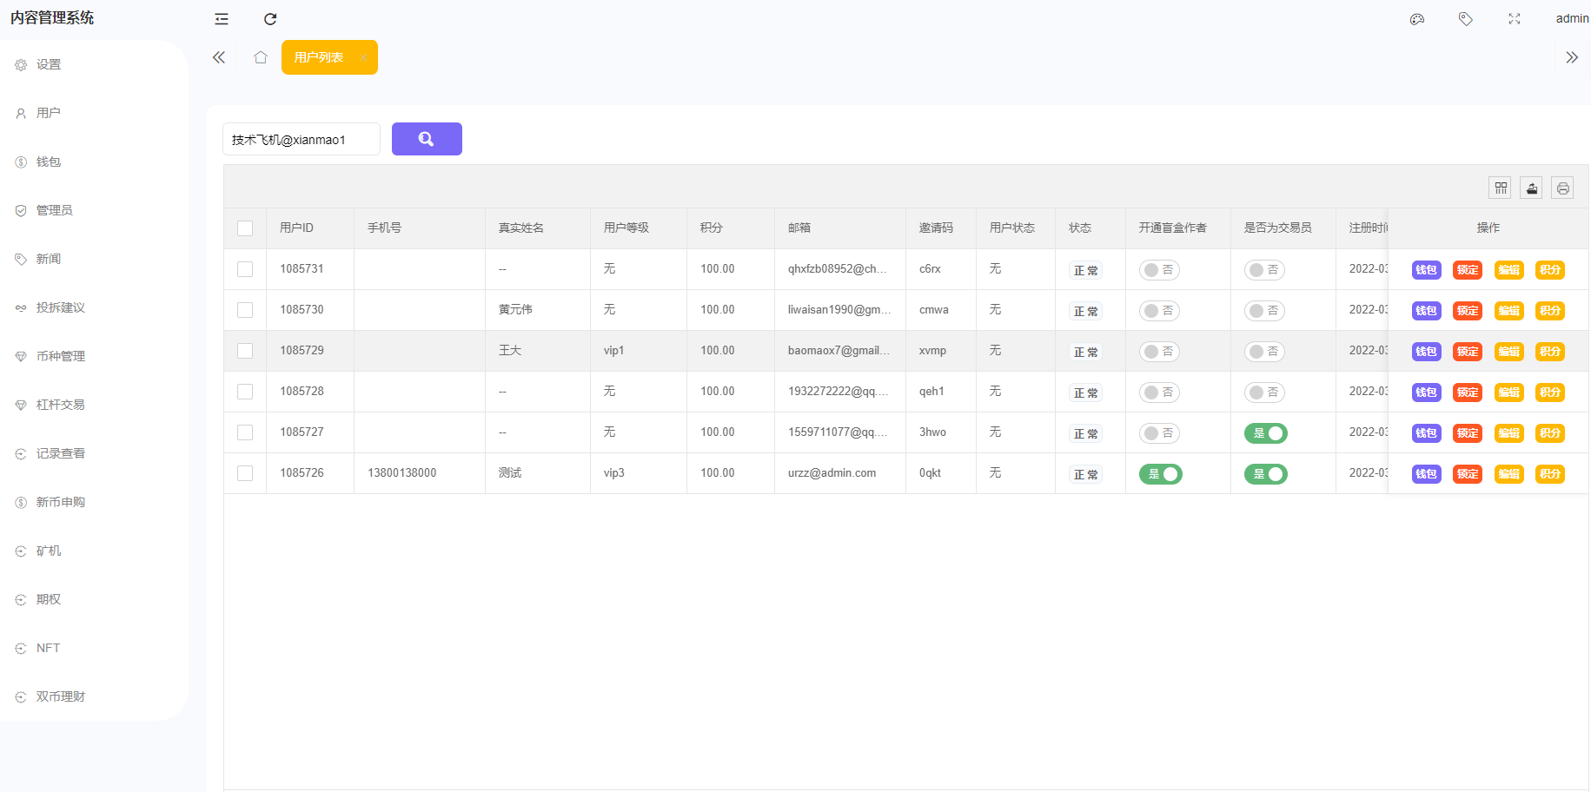
Task: Toggle 是否为交易员 for user 1085728
Action: point(1264,393)
